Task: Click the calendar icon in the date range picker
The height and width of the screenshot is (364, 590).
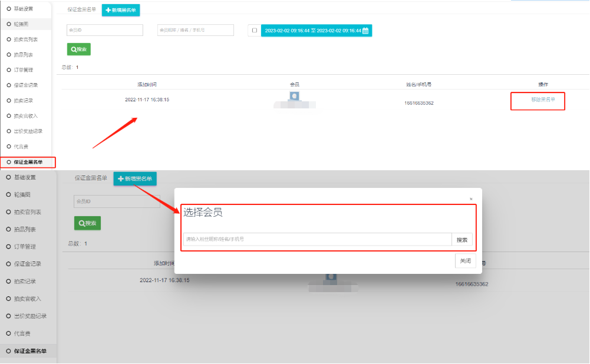Action: click(x=365, y=31)
